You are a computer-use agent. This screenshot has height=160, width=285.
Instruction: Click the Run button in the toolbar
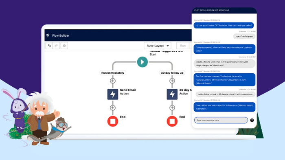[x=183, y=46]
